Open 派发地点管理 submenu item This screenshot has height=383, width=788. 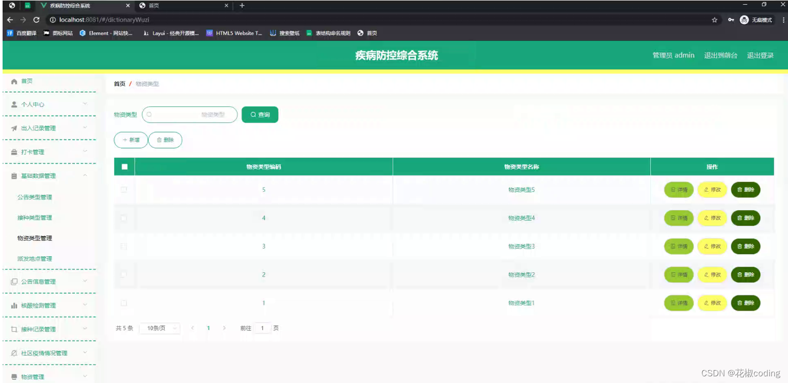(x=35, y=259)
